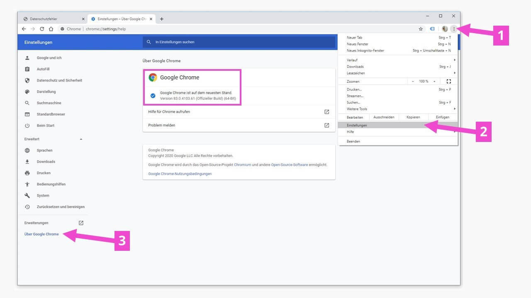This screenshot has height=298, width=531.
Task: Increase zoom with plus button
Action: (x=434, y=82)
